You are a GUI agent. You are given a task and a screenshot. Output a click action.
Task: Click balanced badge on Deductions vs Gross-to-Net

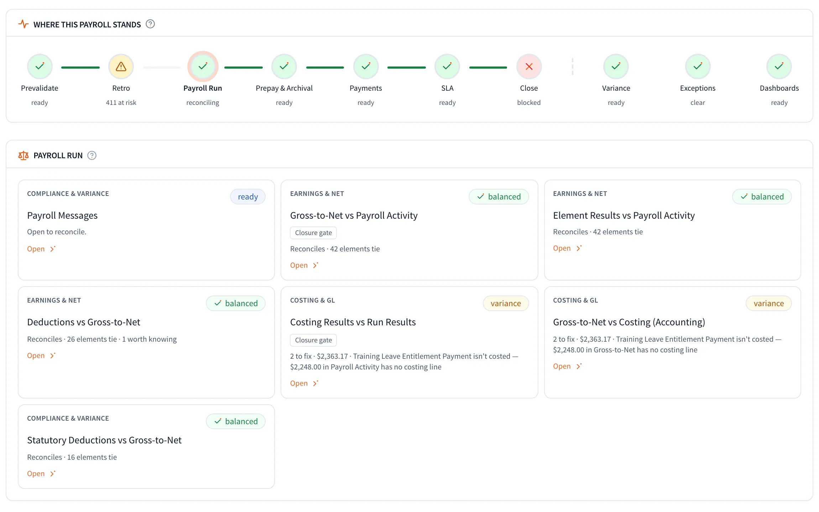coord(236,303)
